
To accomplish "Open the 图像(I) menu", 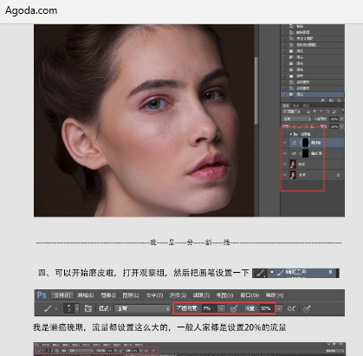I will point(108,295).
